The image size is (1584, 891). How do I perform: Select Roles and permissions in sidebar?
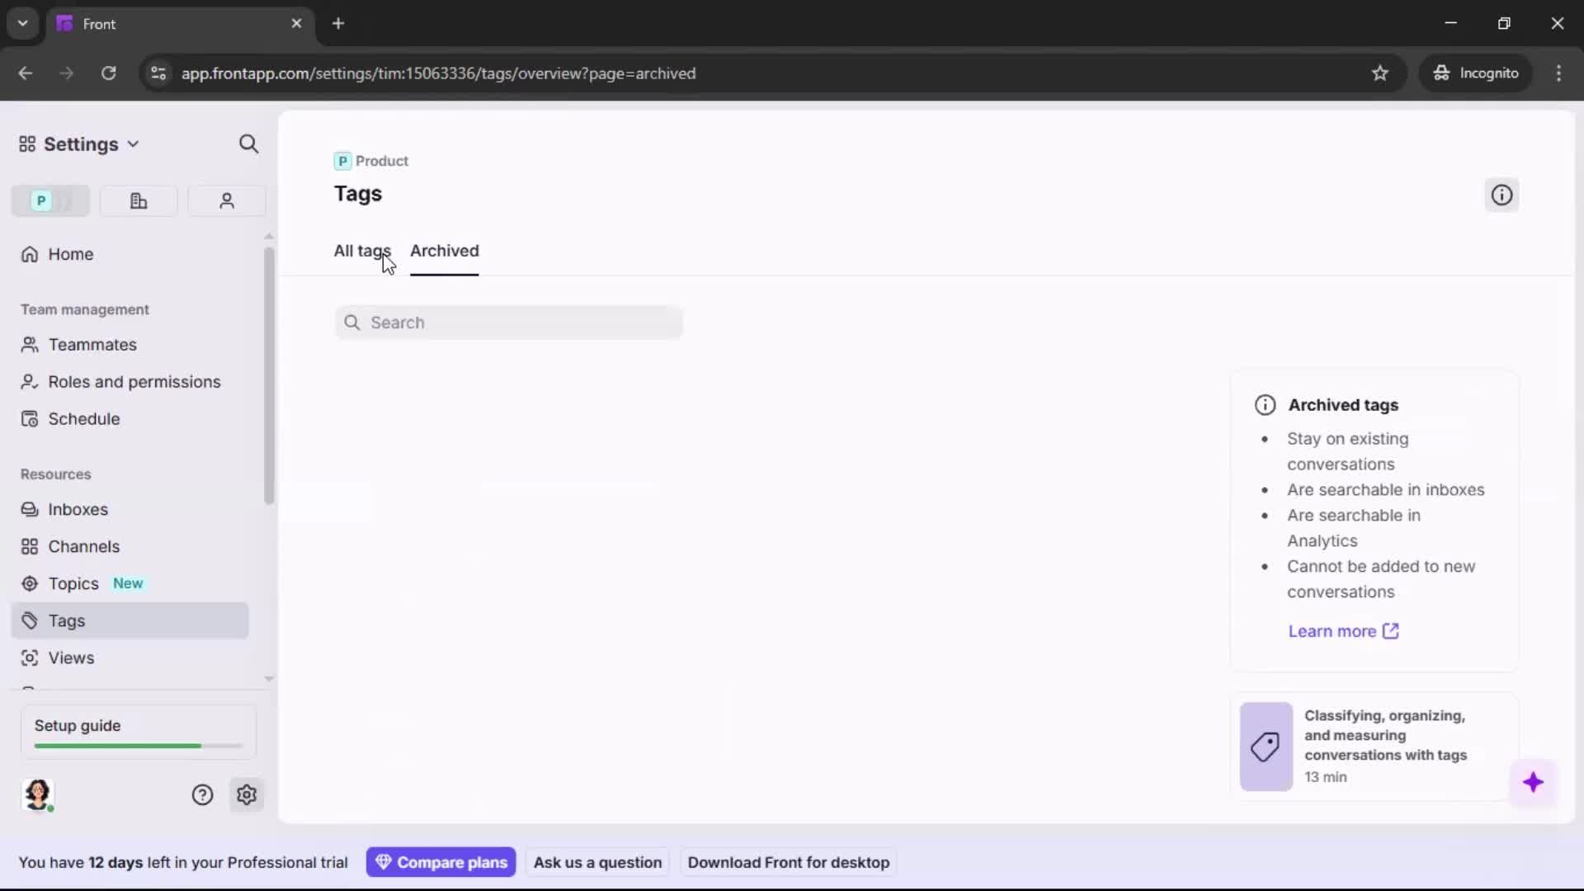point(134,382)
